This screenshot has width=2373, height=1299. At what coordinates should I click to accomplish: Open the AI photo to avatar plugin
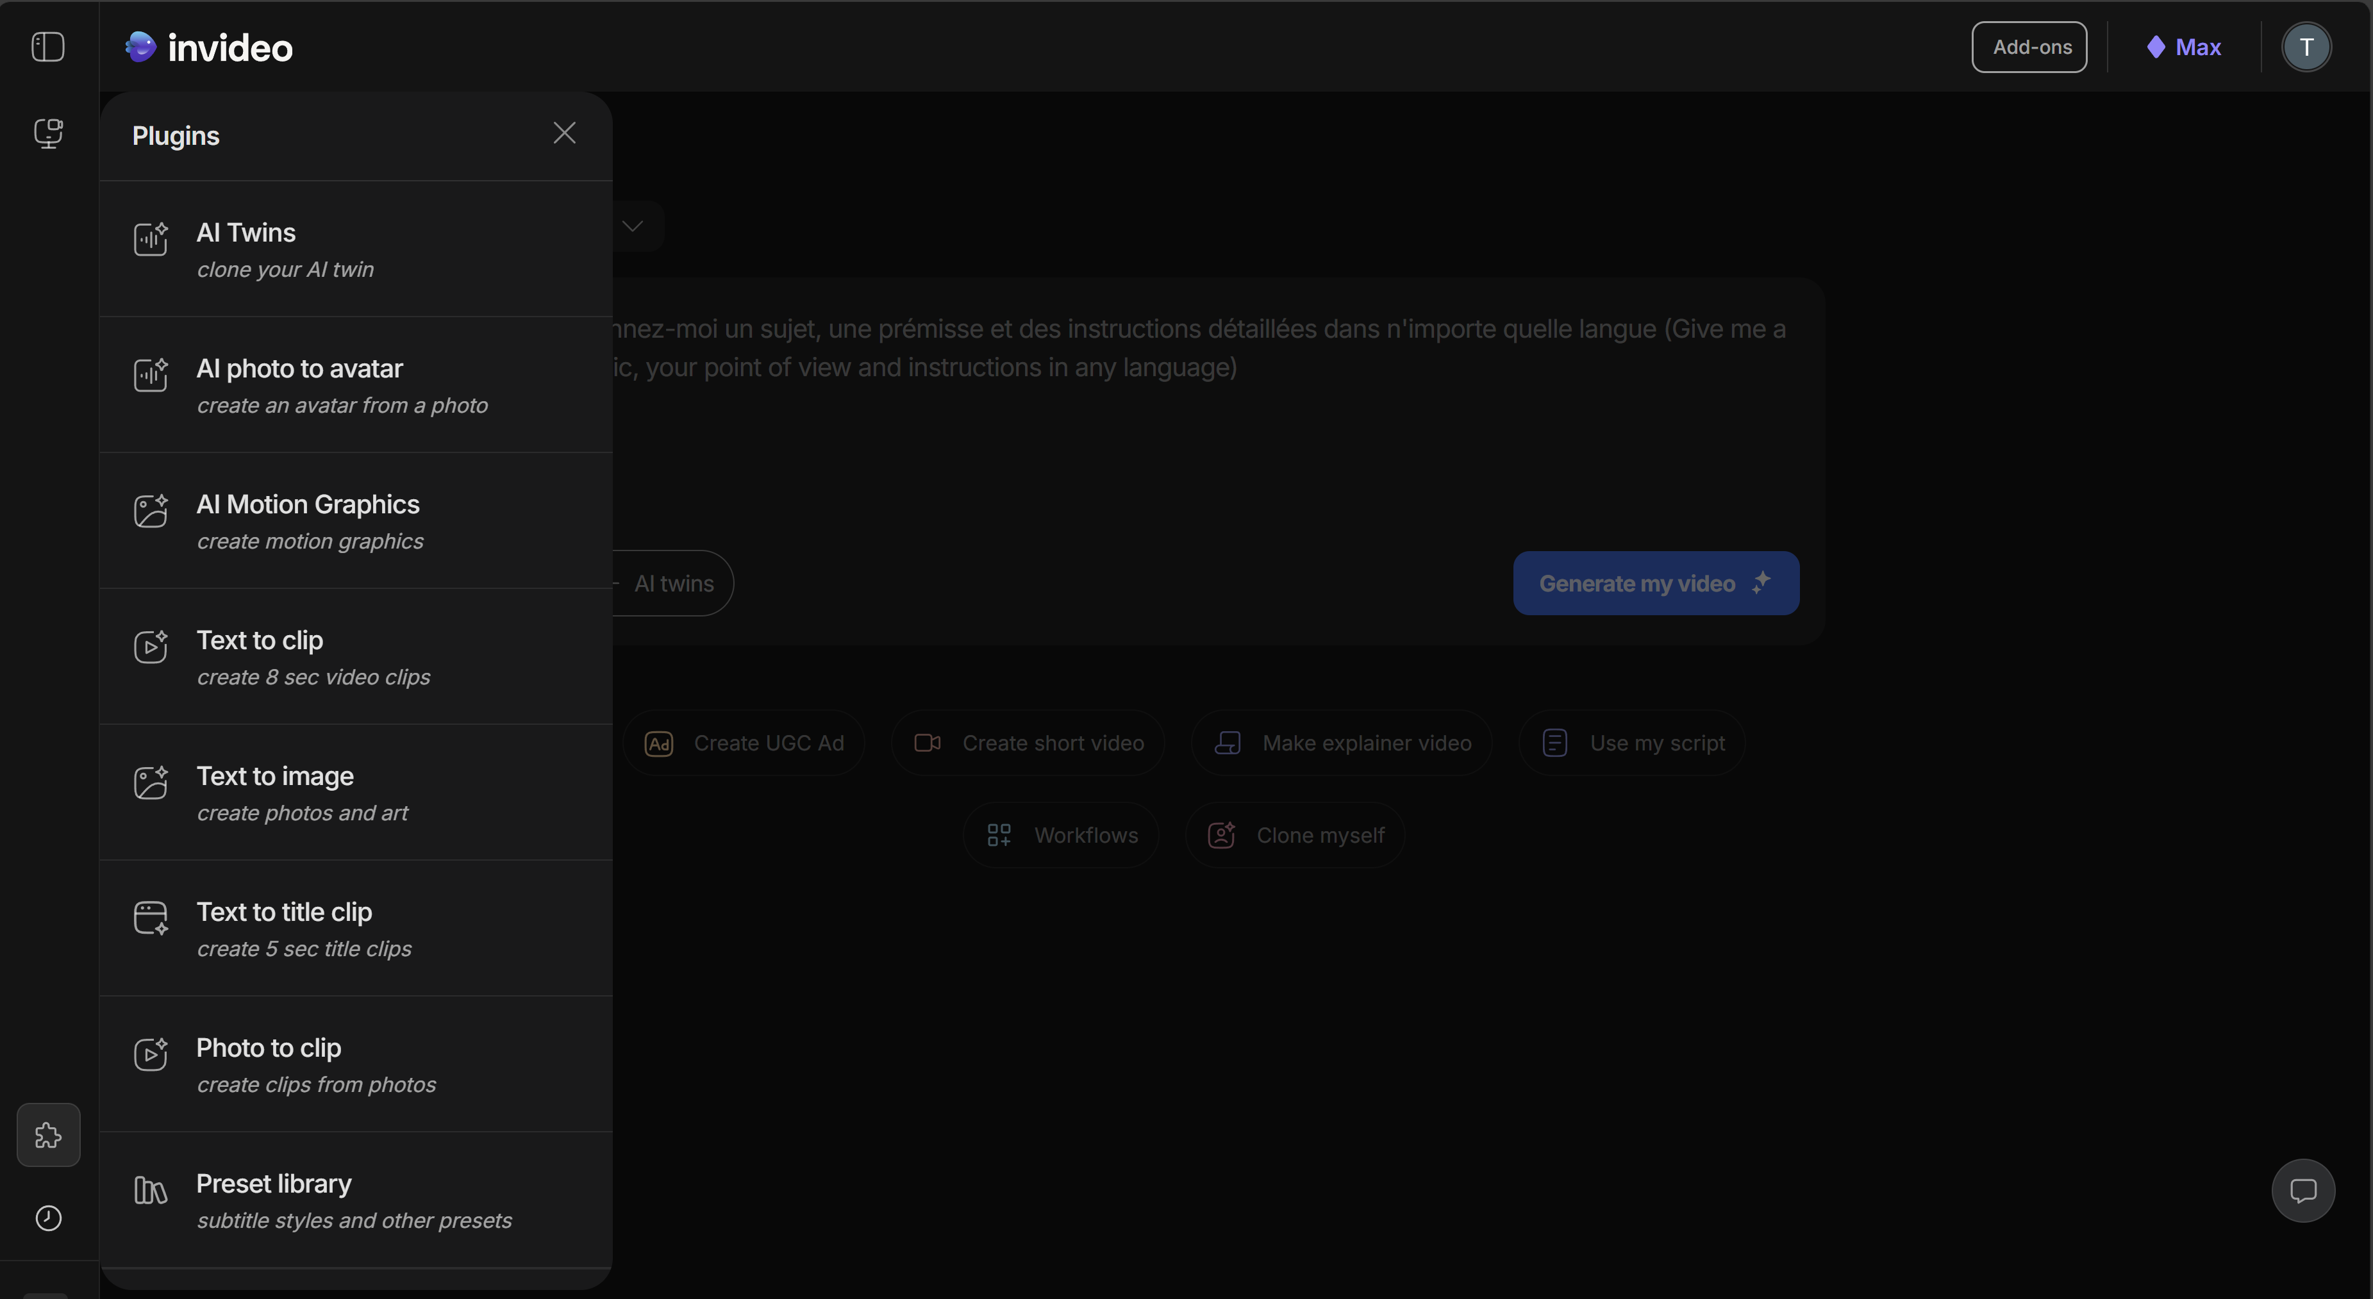[299, 368]
